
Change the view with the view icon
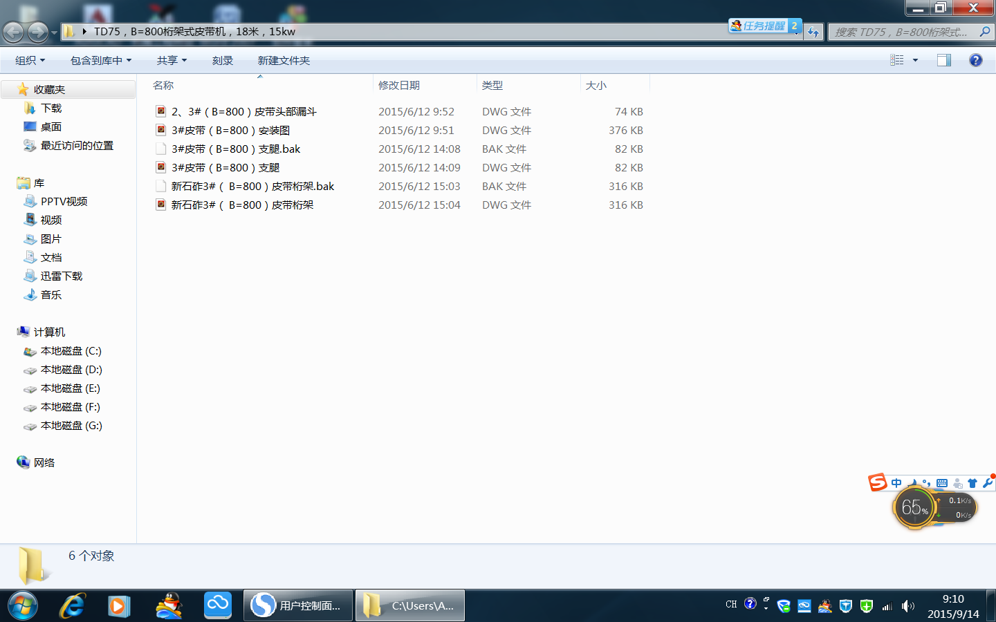[897, 60]
